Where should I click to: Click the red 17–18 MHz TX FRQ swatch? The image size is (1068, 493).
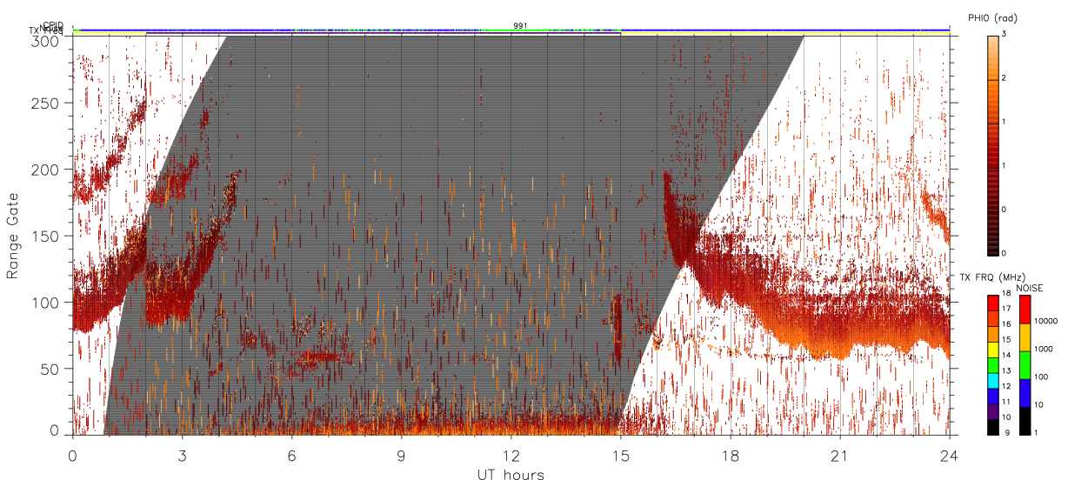click(992, 303)
